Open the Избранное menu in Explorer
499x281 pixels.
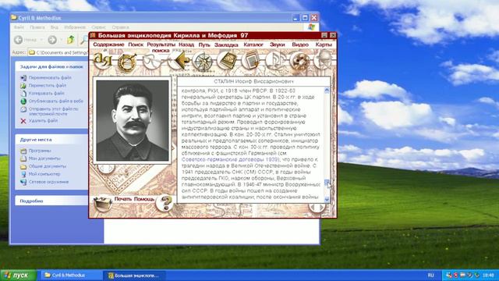[x=75, y=27]
